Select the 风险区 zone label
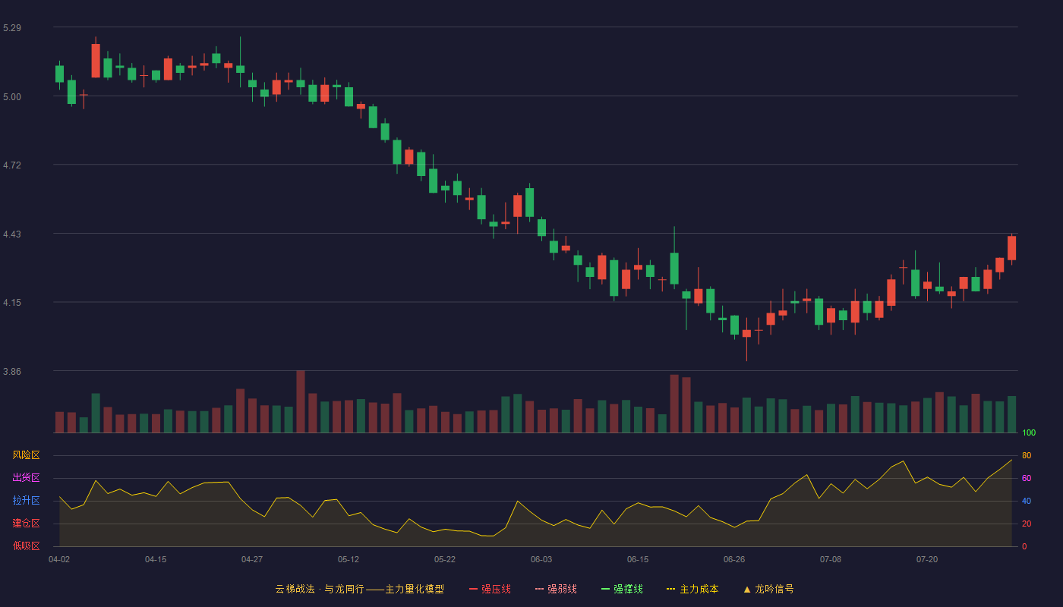 tap(26, 455)
